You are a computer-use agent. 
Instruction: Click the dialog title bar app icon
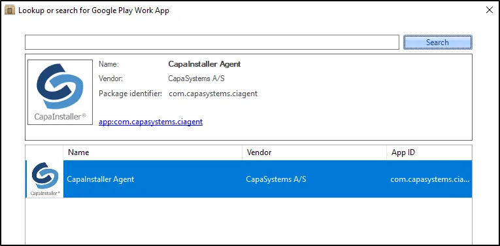(x=10, y=10)
